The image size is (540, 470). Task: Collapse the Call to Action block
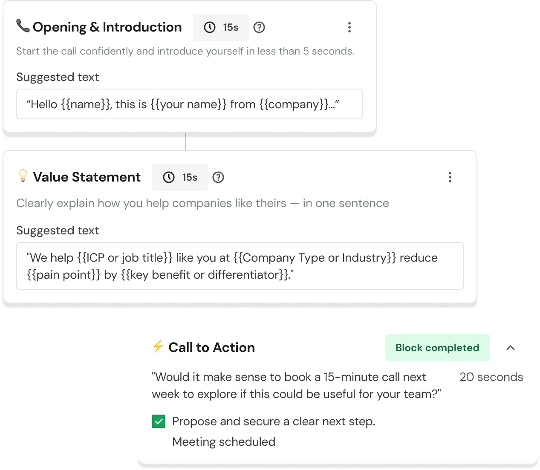pos(511,348)
